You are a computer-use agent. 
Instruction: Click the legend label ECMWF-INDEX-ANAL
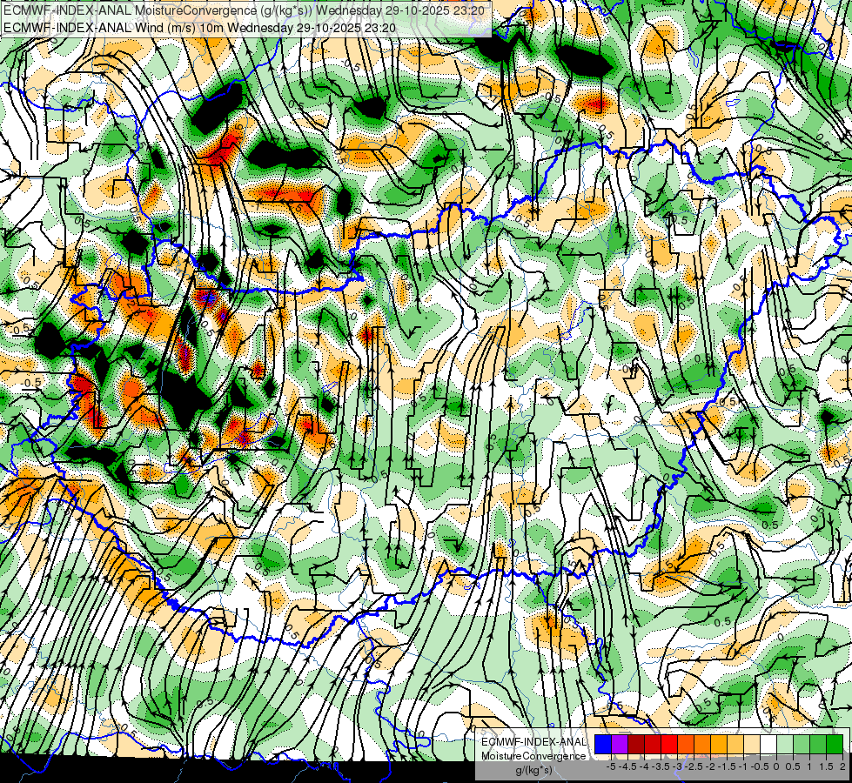click(x=533, y=742)
